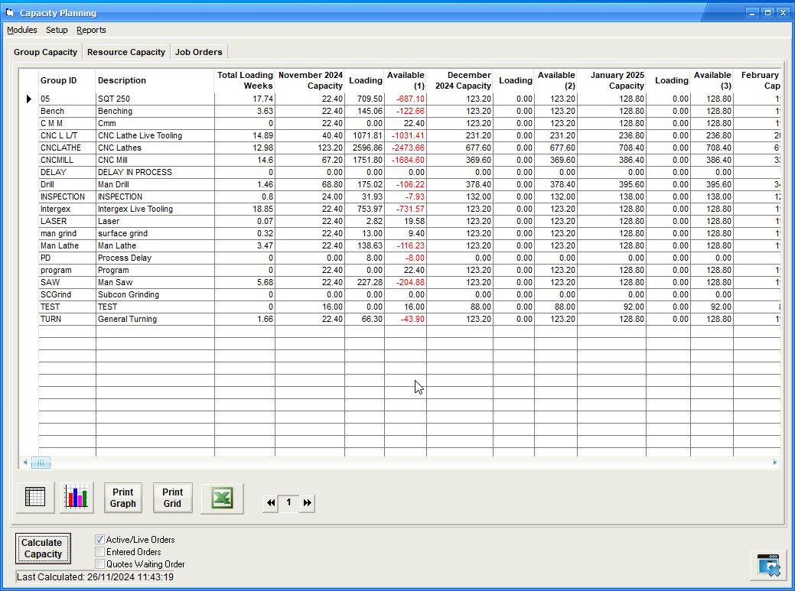Viewport: 795px width, 591px height.
Task: Enable the Entered Orders checkbox
Action: (99, 552)
